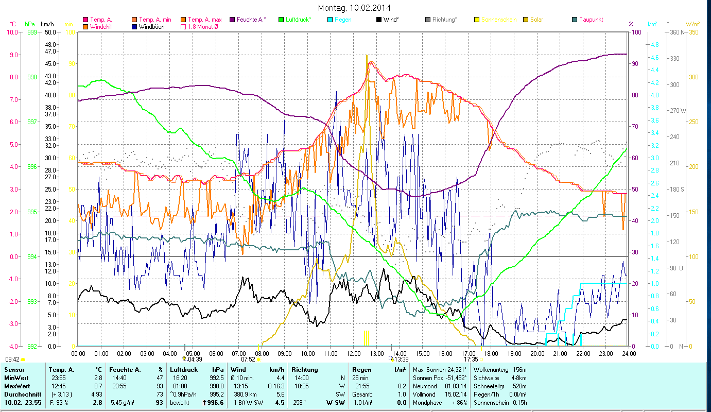Click the magenta Temp. A. legend swatch
711x412 pixels.
85,20
